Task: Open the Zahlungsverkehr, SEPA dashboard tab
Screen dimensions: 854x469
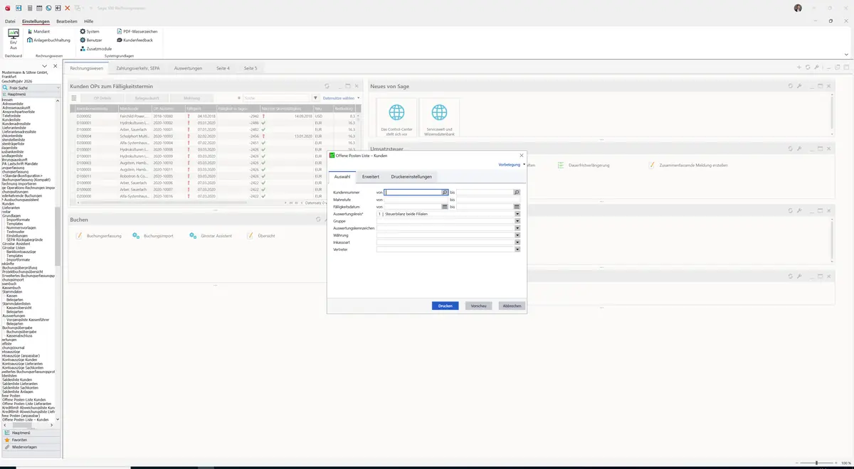Action: [x=138, y=68]
